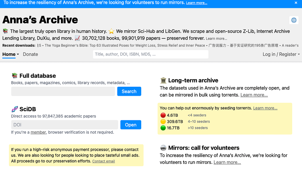The height and width of the screenshot is (195, 302).
Task: Click Learn more in the top banner
Action: click(197, 3)
